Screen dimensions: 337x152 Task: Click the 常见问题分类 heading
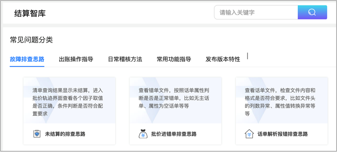[x=31, y=40]
